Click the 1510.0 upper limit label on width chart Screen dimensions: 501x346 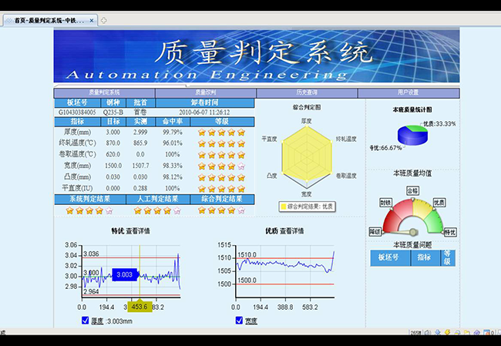point(247,255)
